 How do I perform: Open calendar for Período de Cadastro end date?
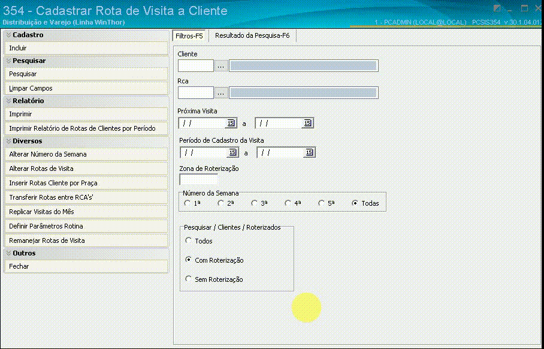[310, 152]
